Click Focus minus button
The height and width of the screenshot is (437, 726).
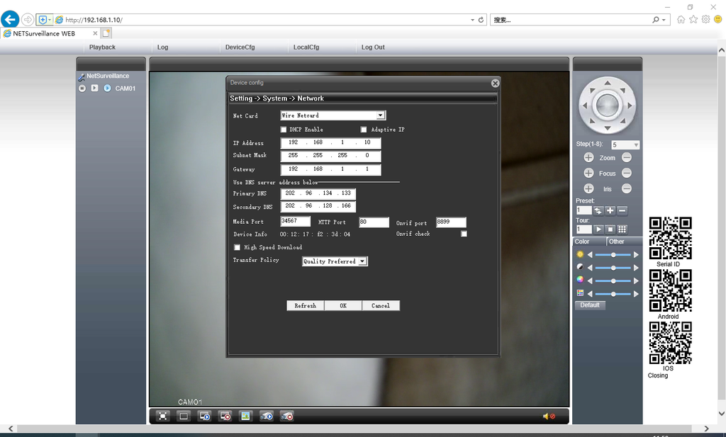pyautogui.click(x=626, y=174)
